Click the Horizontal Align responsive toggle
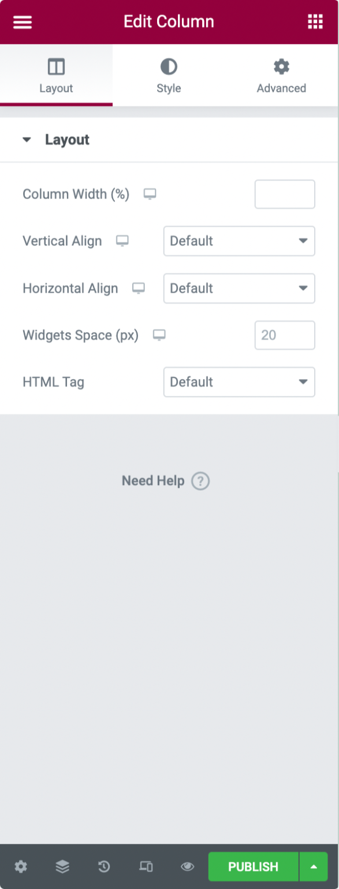This screenshot has height=889, width=339. (138, 288)
